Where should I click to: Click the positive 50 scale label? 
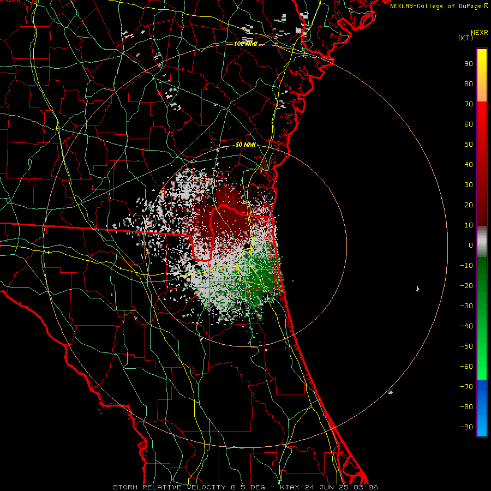pos(469,145)
